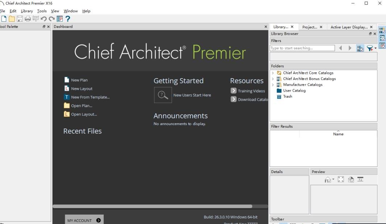This screenshot has width=386, height=224.
Task: Click the Getting Started magnifier thumbnail
Action: pyautogui.click(x=163, y=95)
